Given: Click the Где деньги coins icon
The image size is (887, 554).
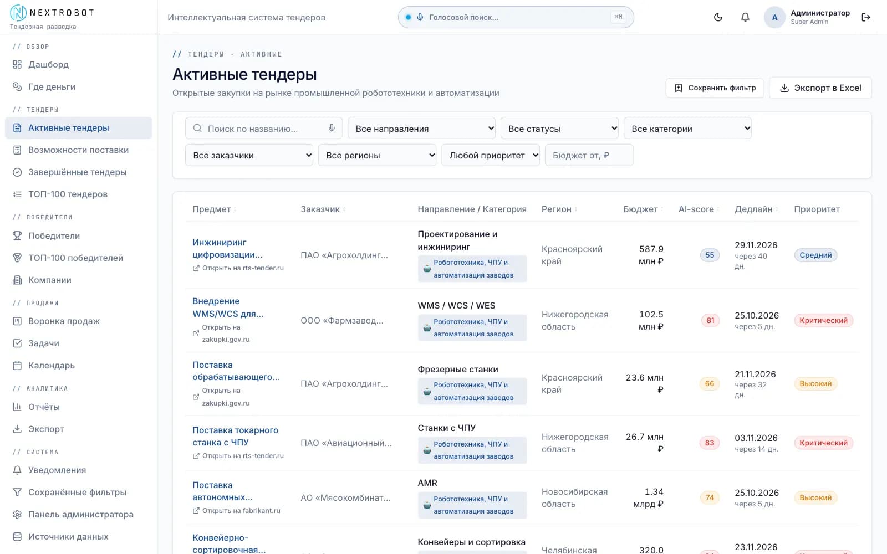Looking at the screenshot, I should click(17, 87).
